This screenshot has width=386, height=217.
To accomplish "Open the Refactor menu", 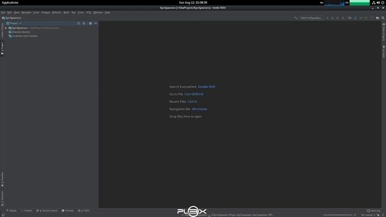I will click(57, 13).
